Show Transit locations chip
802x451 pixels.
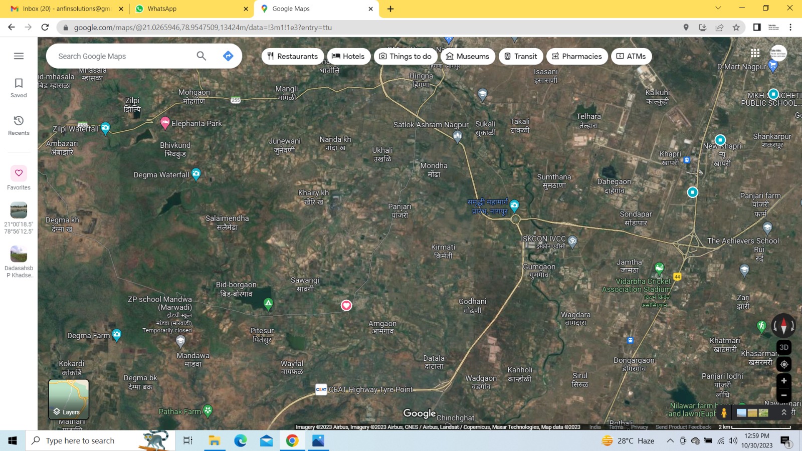click(521, 56)
